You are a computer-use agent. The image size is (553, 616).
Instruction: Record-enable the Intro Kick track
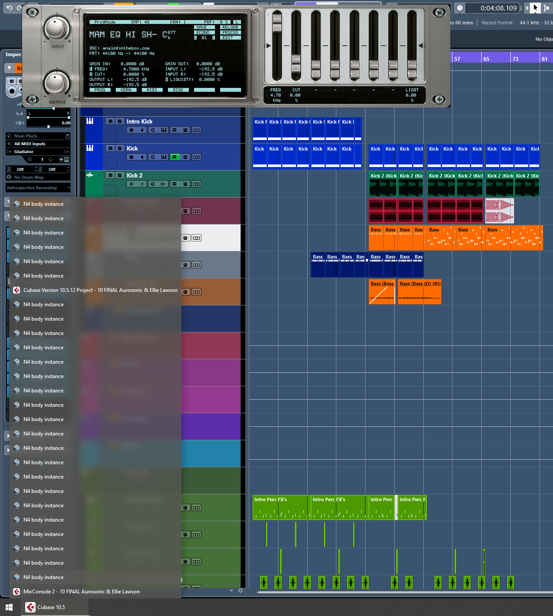tap(131, 130)
